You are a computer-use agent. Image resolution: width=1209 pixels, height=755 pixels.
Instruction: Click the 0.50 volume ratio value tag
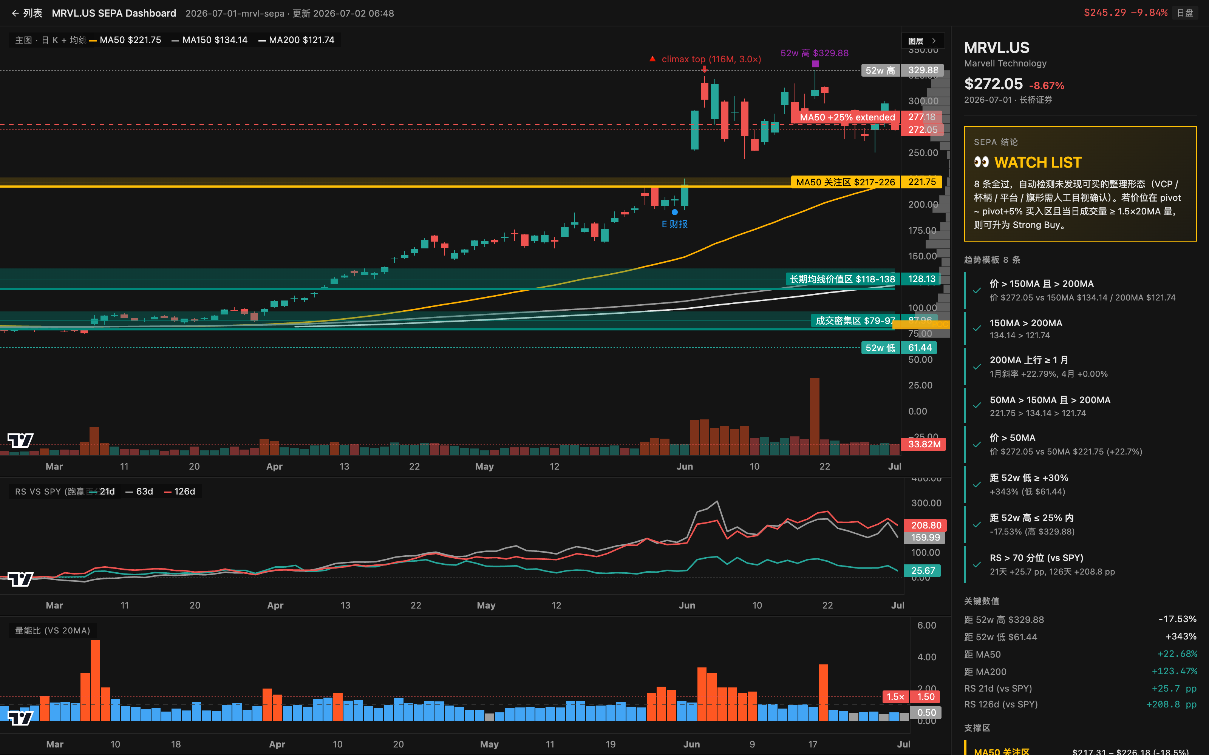[x=926, y=713]
